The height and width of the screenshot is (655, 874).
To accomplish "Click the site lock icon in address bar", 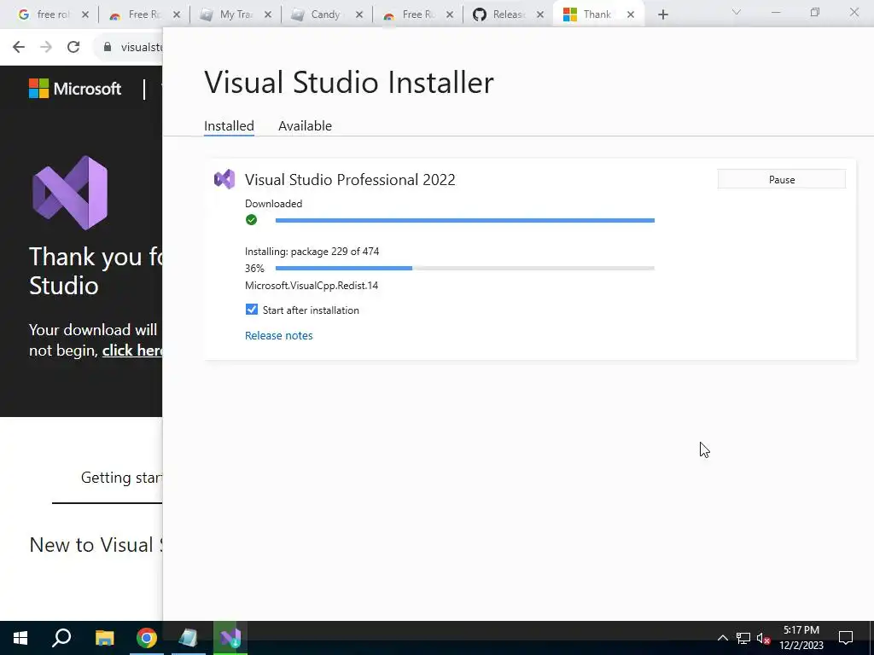I will (108, 47).
